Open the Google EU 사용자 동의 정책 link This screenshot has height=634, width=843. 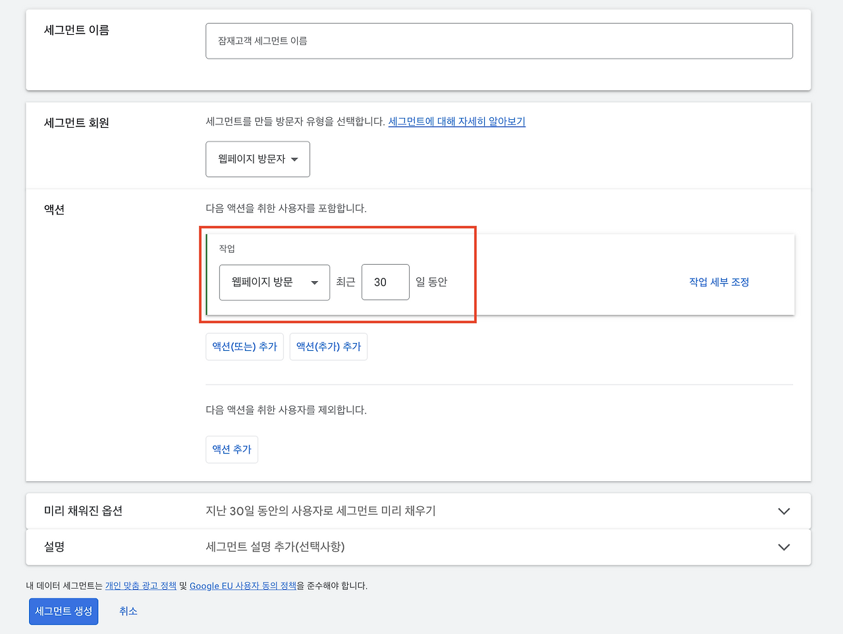[x=242, y=585]
